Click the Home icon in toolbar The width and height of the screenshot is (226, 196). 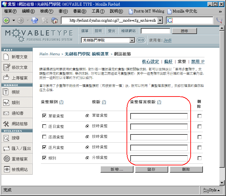[55, 20]
